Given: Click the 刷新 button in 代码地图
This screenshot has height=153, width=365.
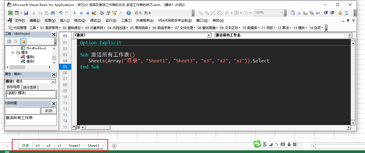Looking at the screenshot, I should point(49,111).
